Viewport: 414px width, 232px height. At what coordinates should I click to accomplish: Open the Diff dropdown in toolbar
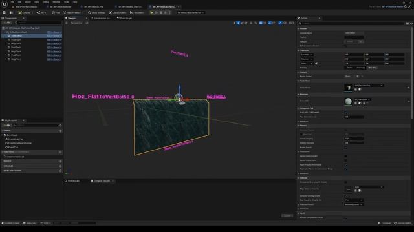coord(41,12)
